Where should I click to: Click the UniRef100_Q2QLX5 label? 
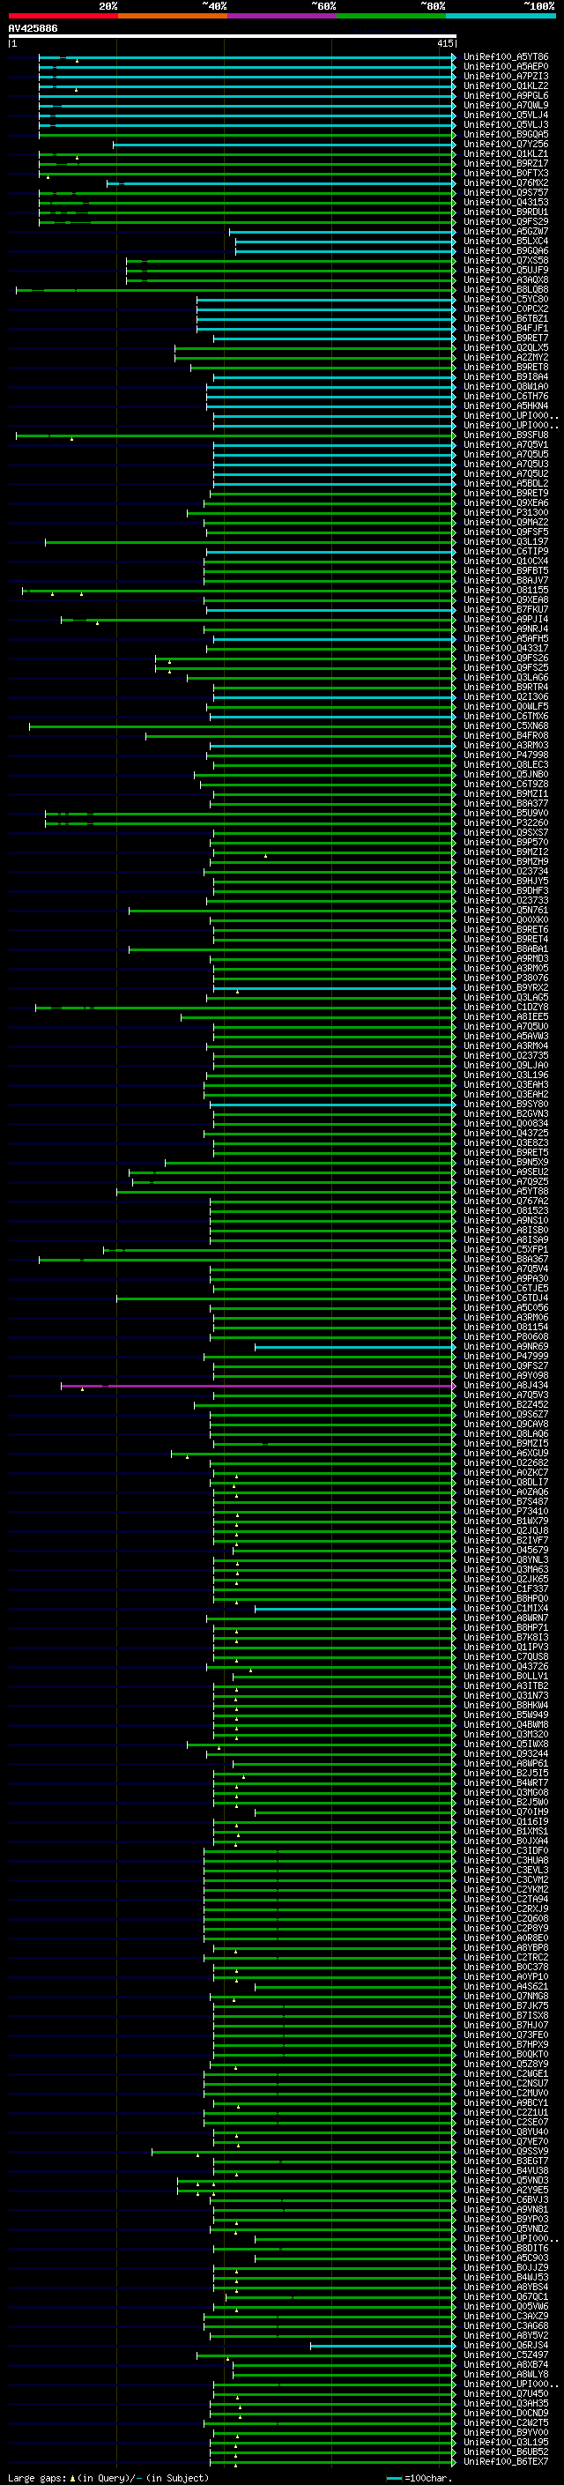pos(505,348)
